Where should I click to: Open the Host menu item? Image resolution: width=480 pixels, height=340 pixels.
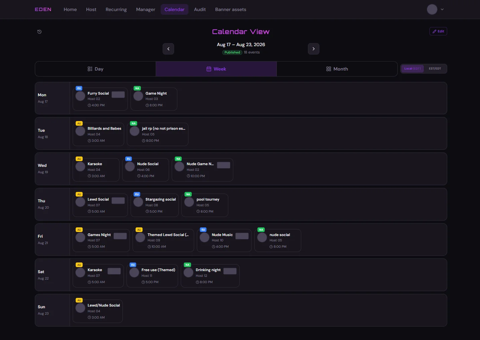(x=91, y=9)
